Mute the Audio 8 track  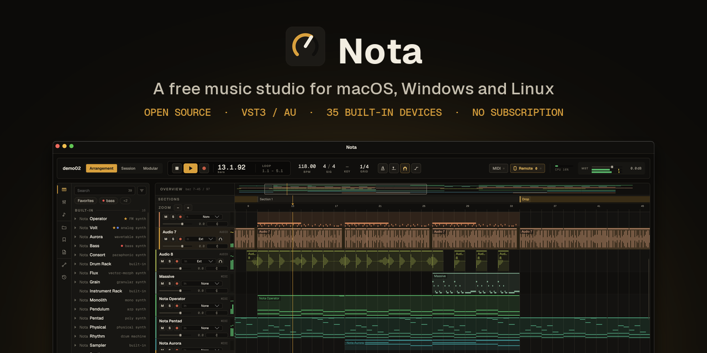pos(162,261)
